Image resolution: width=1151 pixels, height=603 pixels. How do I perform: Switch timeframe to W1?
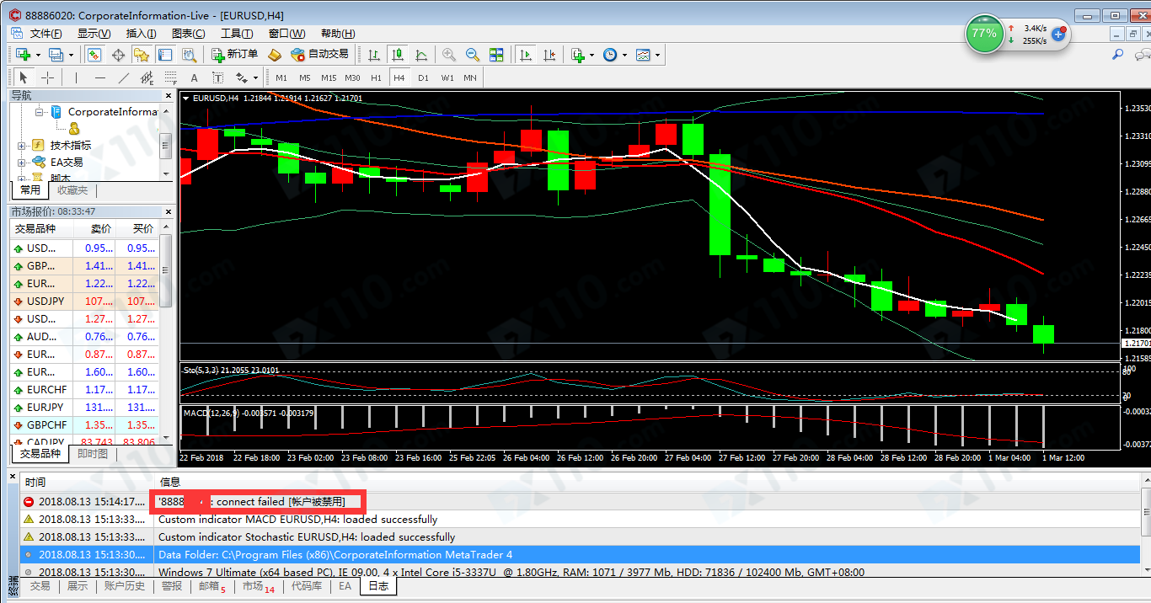tap(447, 77)
